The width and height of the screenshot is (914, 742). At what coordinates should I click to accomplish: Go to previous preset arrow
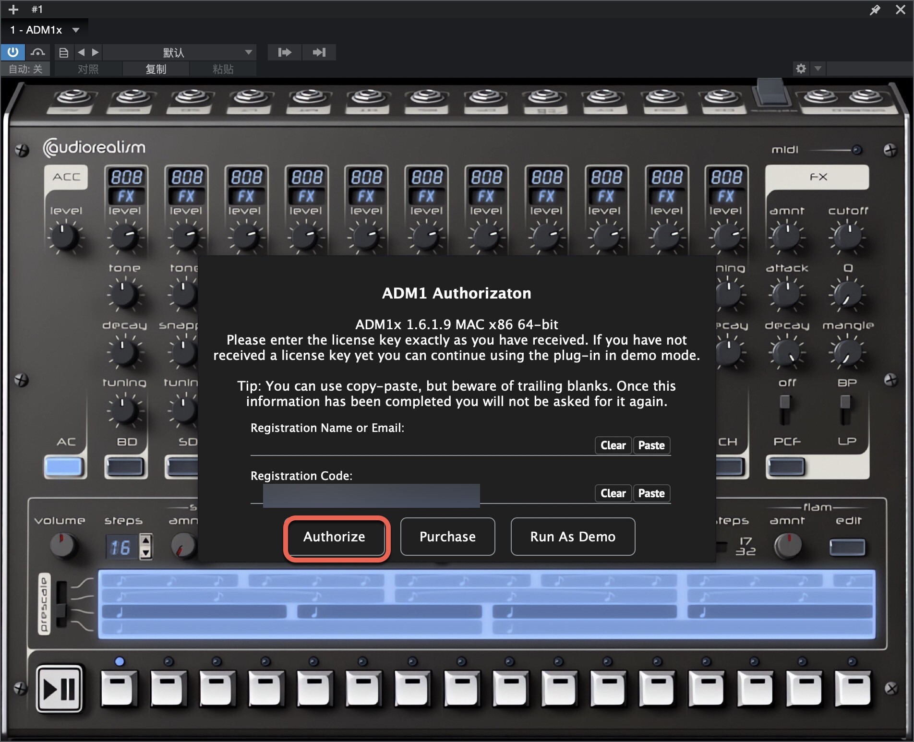[81, 52]
